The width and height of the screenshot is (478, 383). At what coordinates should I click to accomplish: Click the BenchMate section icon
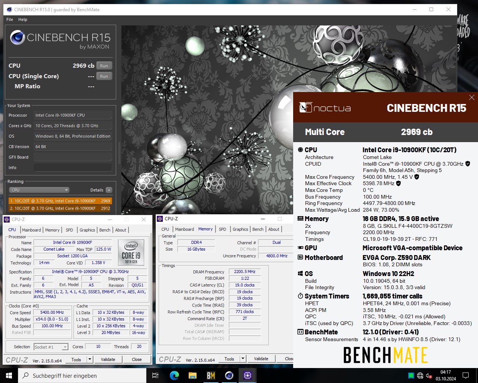300,332
